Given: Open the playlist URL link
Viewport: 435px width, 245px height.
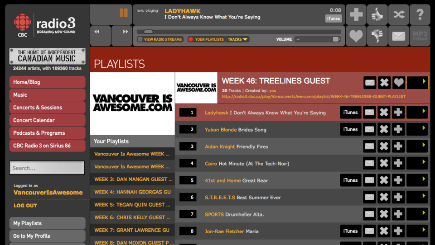Looking at the screenshot, I should click(314, 97).
